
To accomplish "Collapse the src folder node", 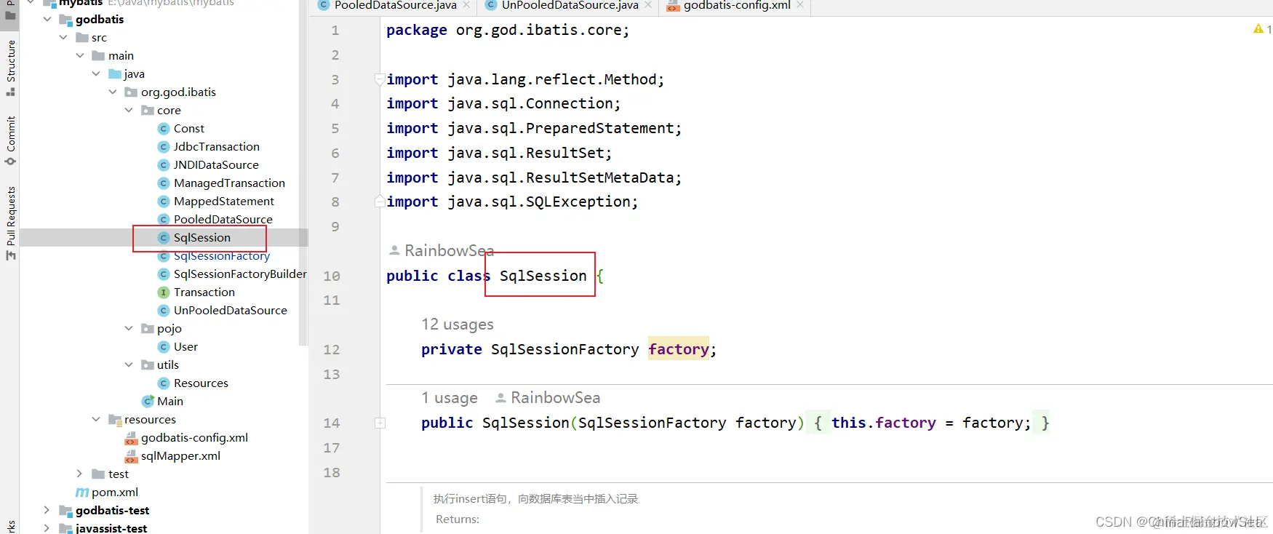I will (x=63, y=37).
